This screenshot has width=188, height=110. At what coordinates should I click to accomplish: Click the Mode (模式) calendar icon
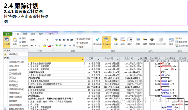pos(130,40)
